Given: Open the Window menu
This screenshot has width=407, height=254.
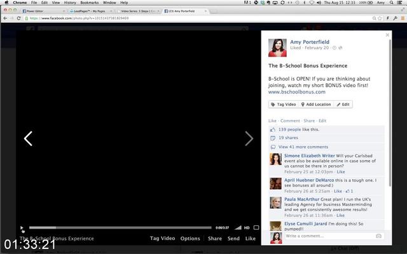Looking at the screenshot, I should [109, 3].
